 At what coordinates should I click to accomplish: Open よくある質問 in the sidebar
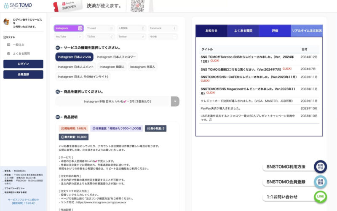coord(21,53)
